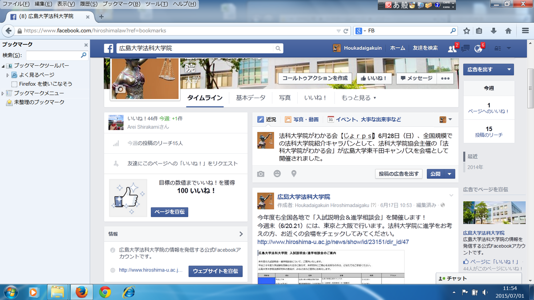Open the 広告を出す dropdown button
The height and width of the screenshot is (300, 534).
pos(488,69)
